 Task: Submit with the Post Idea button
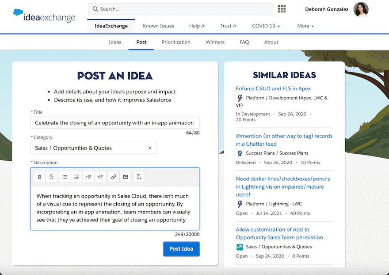click(181, 249)
